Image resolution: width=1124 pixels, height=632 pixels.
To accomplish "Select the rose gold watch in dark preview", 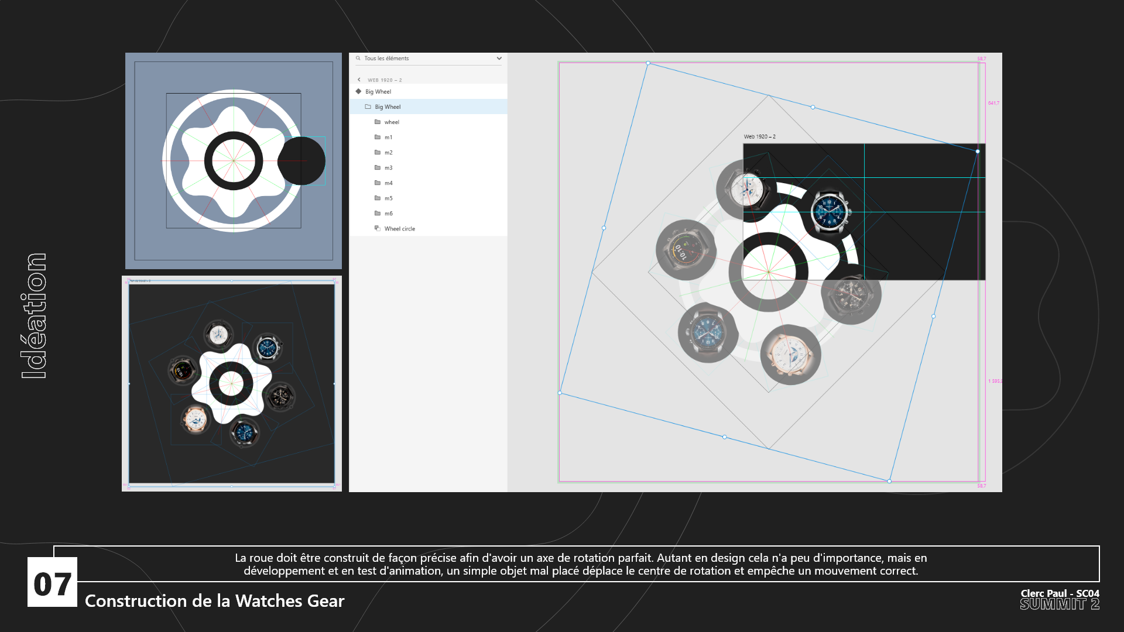I will pos(194,419).
